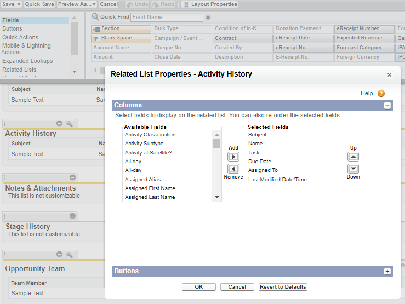Clear the Quick Find search field
Image resolution: width=405 pixels, height=304 pixels.
[x=208, y=18]
